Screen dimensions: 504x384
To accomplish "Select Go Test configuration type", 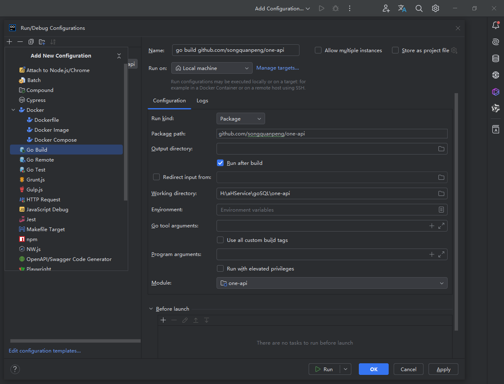I will pyautogui.click(x=36, y=170).
